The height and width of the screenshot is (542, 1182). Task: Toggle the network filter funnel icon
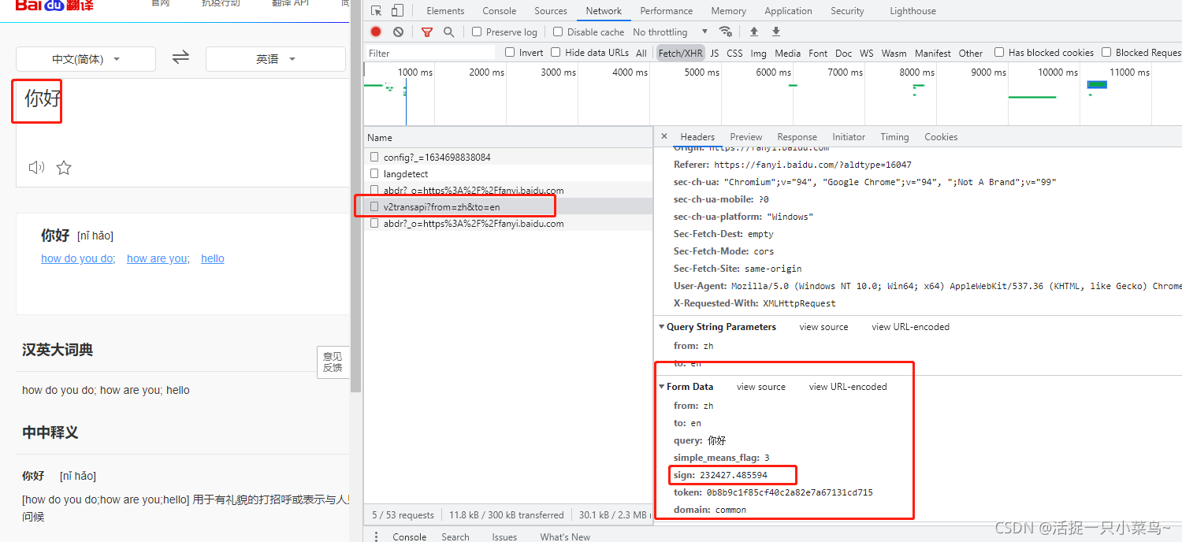click(426, 32)
